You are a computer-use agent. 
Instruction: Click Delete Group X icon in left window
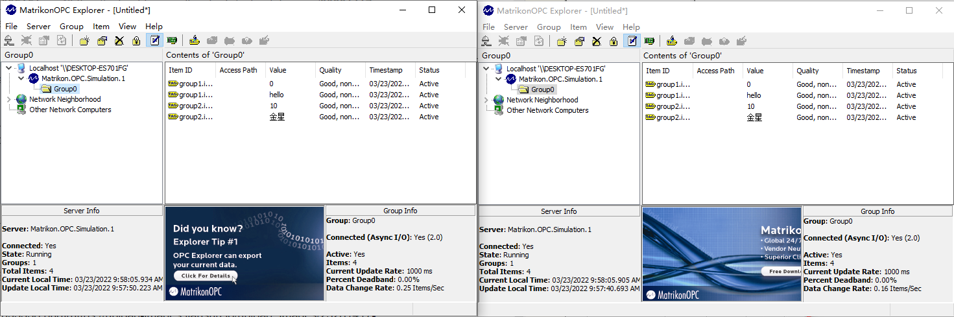(119, 40)
